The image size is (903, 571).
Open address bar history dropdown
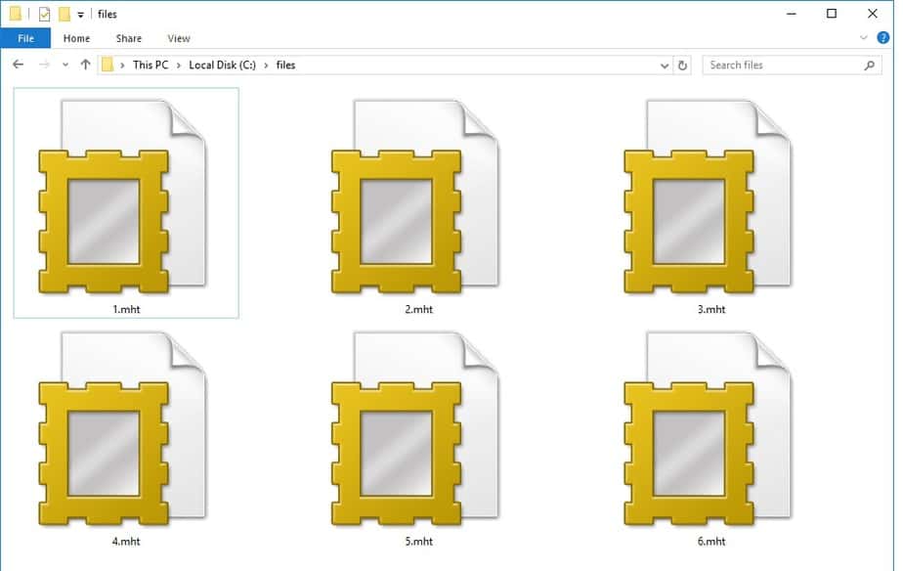(x=665, y=66)
